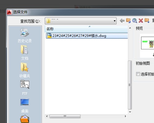Click the file list scroll down arrow
This screenshot has height=123, width=154.
[130, 112]
